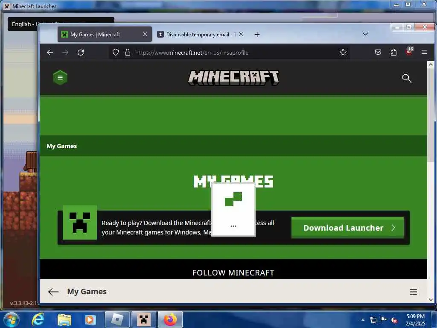Click My Games footer title
Image resolution: width=437 pixels, height=328 pixels.
[87, 292]
